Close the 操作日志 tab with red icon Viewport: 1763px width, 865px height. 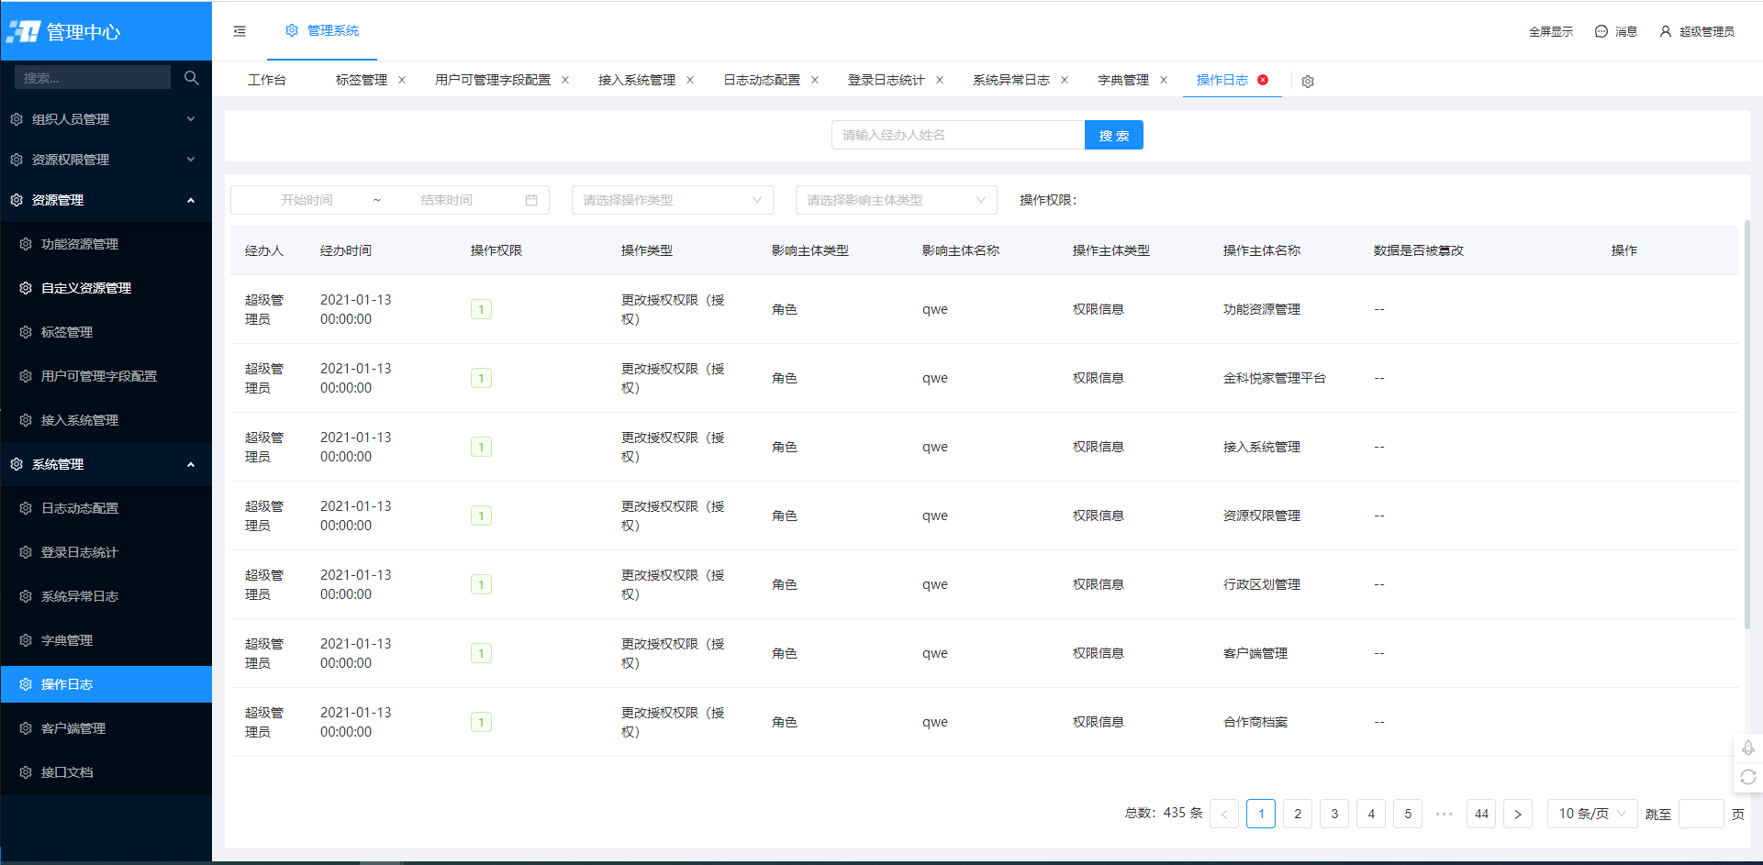1263,80
